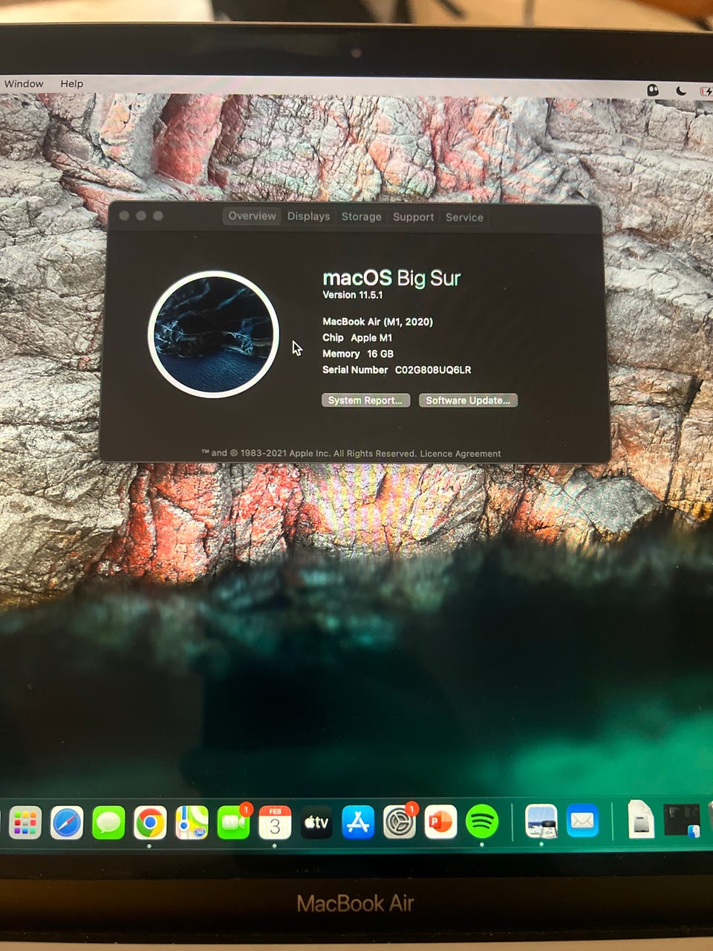
Task: Close the About This Mac window
Action: pyautogui.click(x=124, y=215)
